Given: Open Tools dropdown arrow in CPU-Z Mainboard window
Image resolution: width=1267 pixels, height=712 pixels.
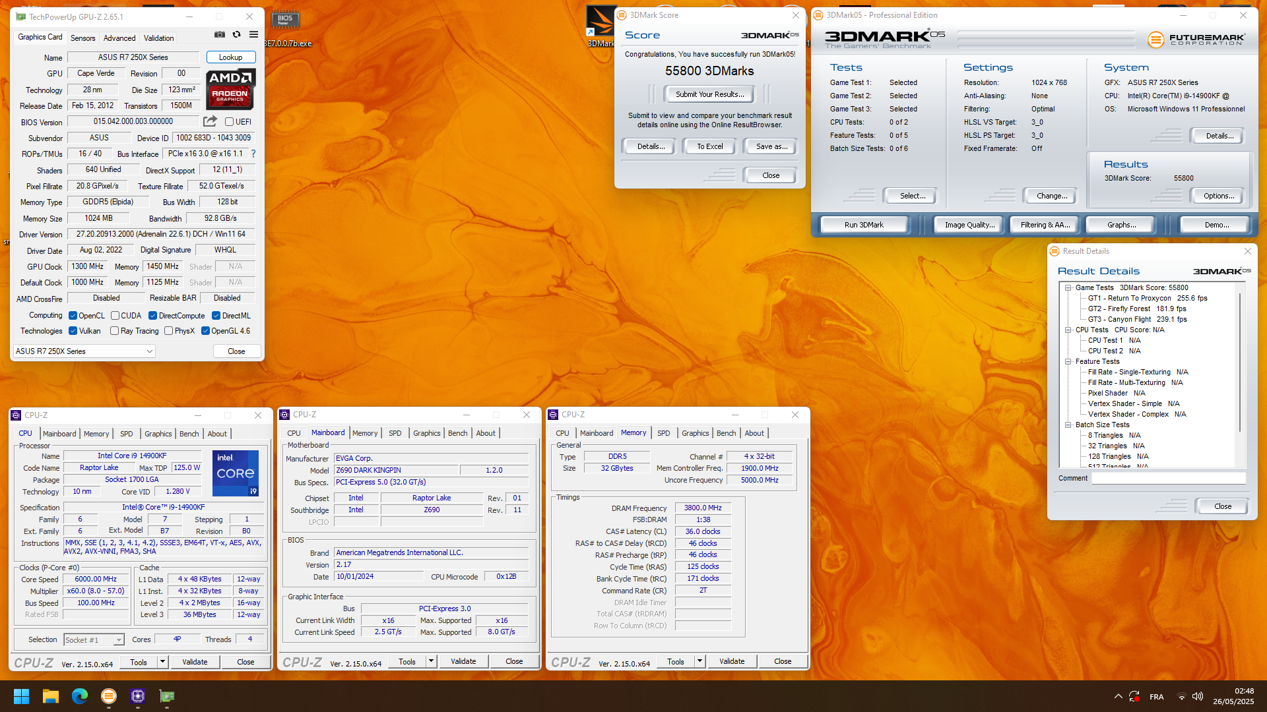Looking at the screenshot, I should [431, 661].
